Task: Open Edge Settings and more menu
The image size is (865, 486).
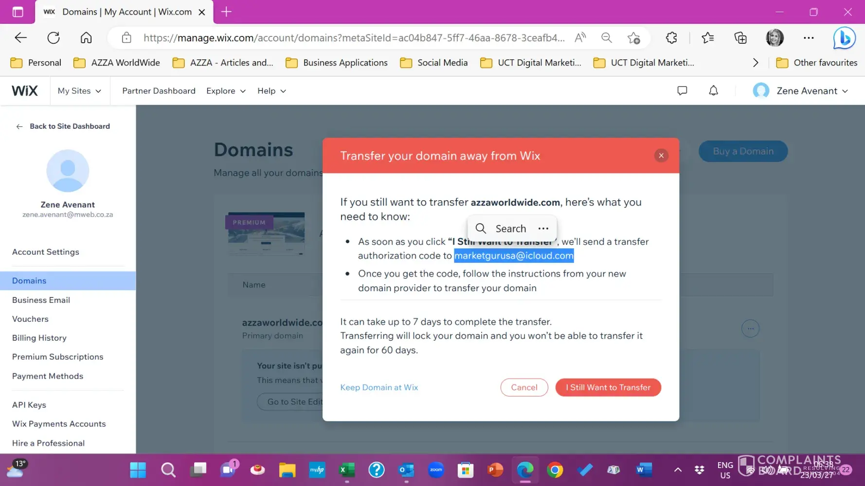Action: coord(809,38)
